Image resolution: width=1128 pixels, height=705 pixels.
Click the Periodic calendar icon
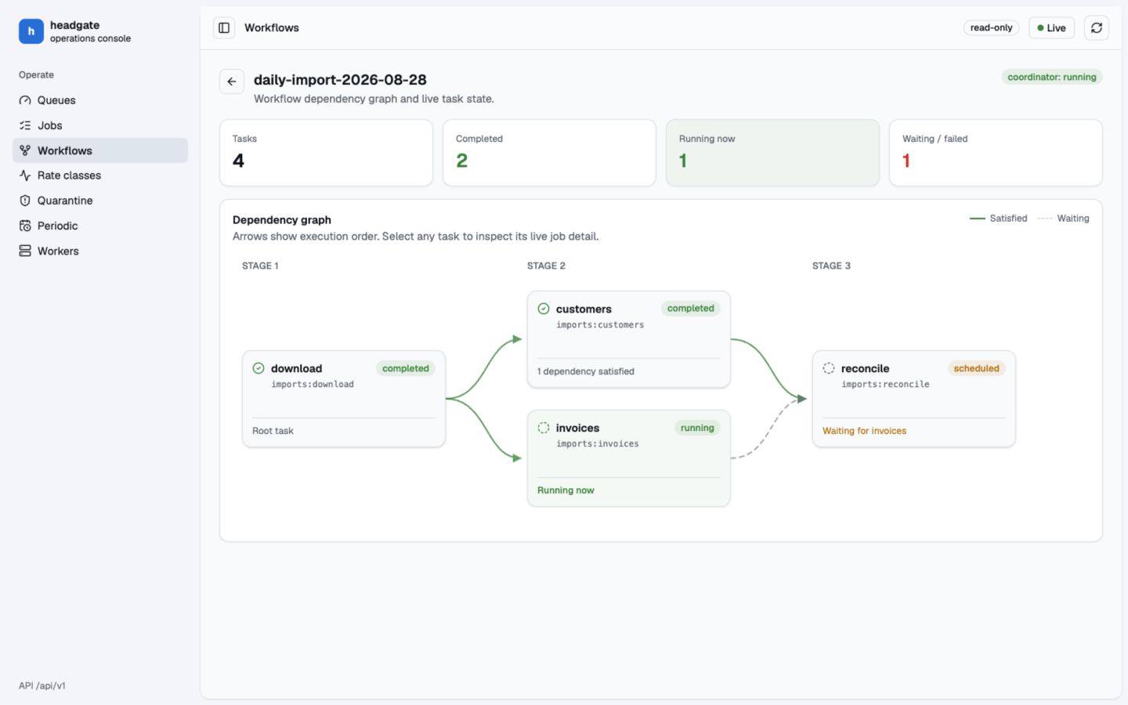point(25,226)
